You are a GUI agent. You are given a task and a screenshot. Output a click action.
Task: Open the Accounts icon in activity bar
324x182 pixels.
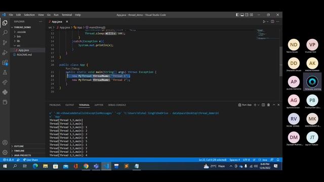tap(5, 143)
